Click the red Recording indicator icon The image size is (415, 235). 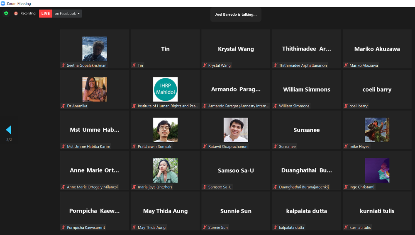tap(16, 13)
